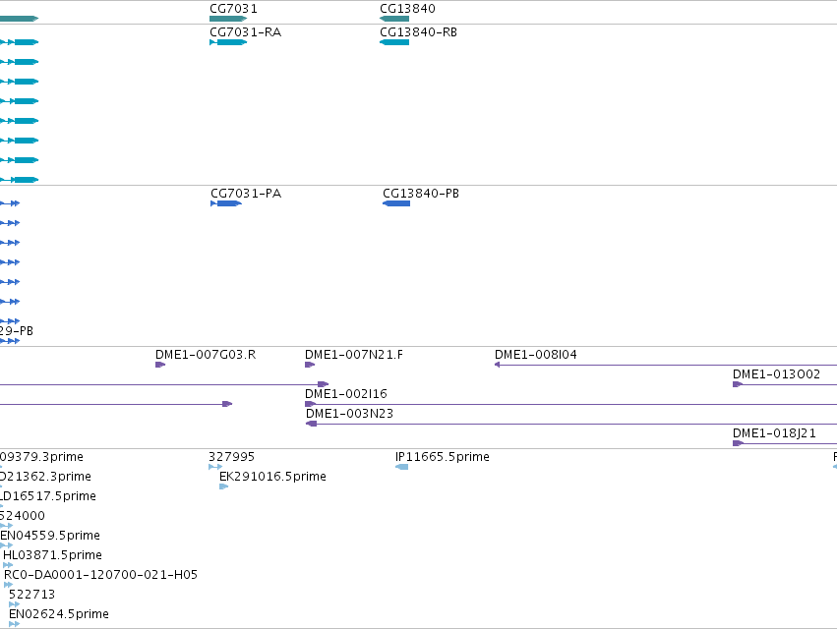This screenshot has width=837, height=629.
Task: Click the DME1-013O02 purple arrow start
Action: [x=738, y=384]
